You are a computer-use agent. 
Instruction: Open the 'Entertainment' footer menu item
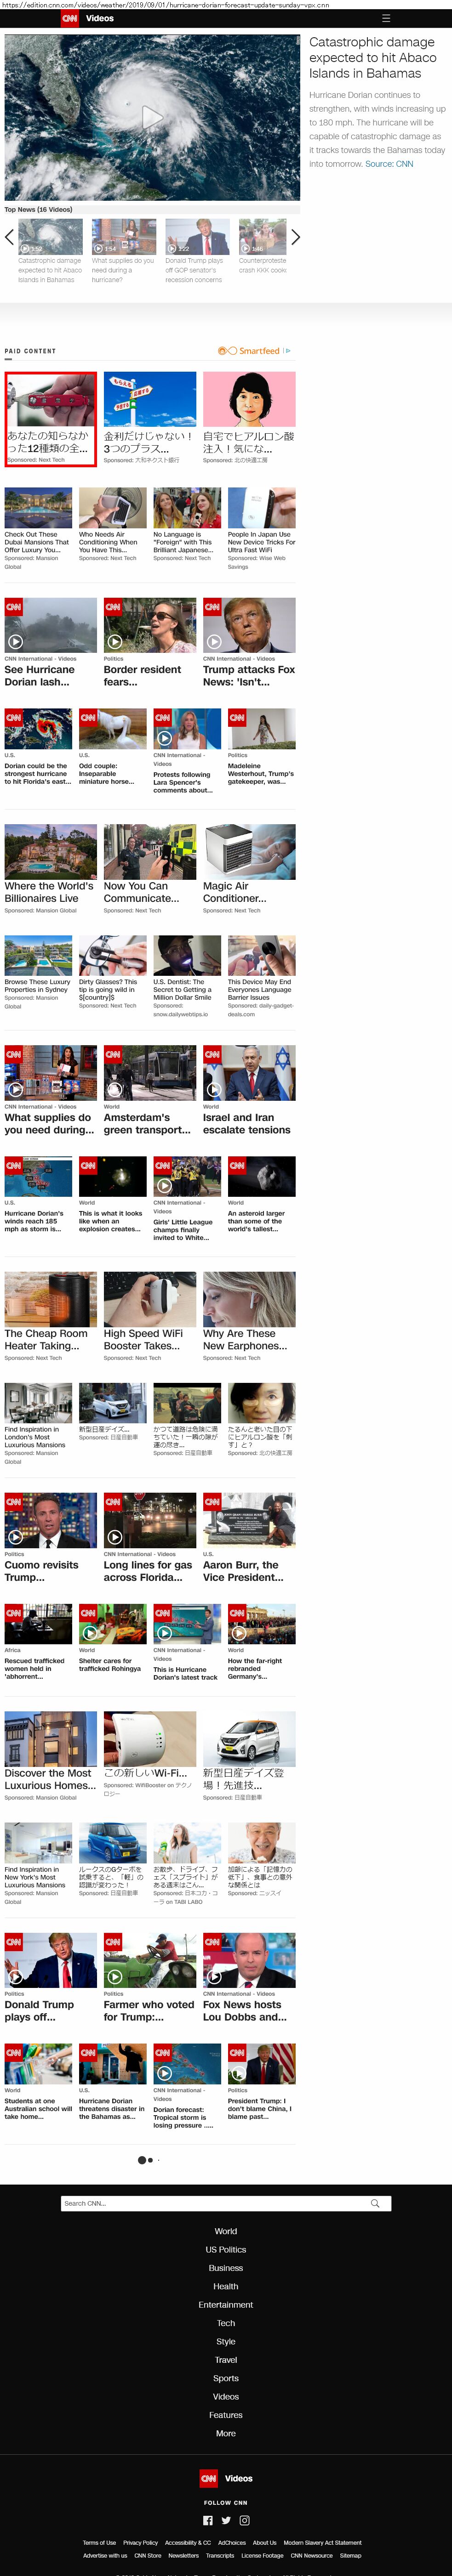(226, 2304)
